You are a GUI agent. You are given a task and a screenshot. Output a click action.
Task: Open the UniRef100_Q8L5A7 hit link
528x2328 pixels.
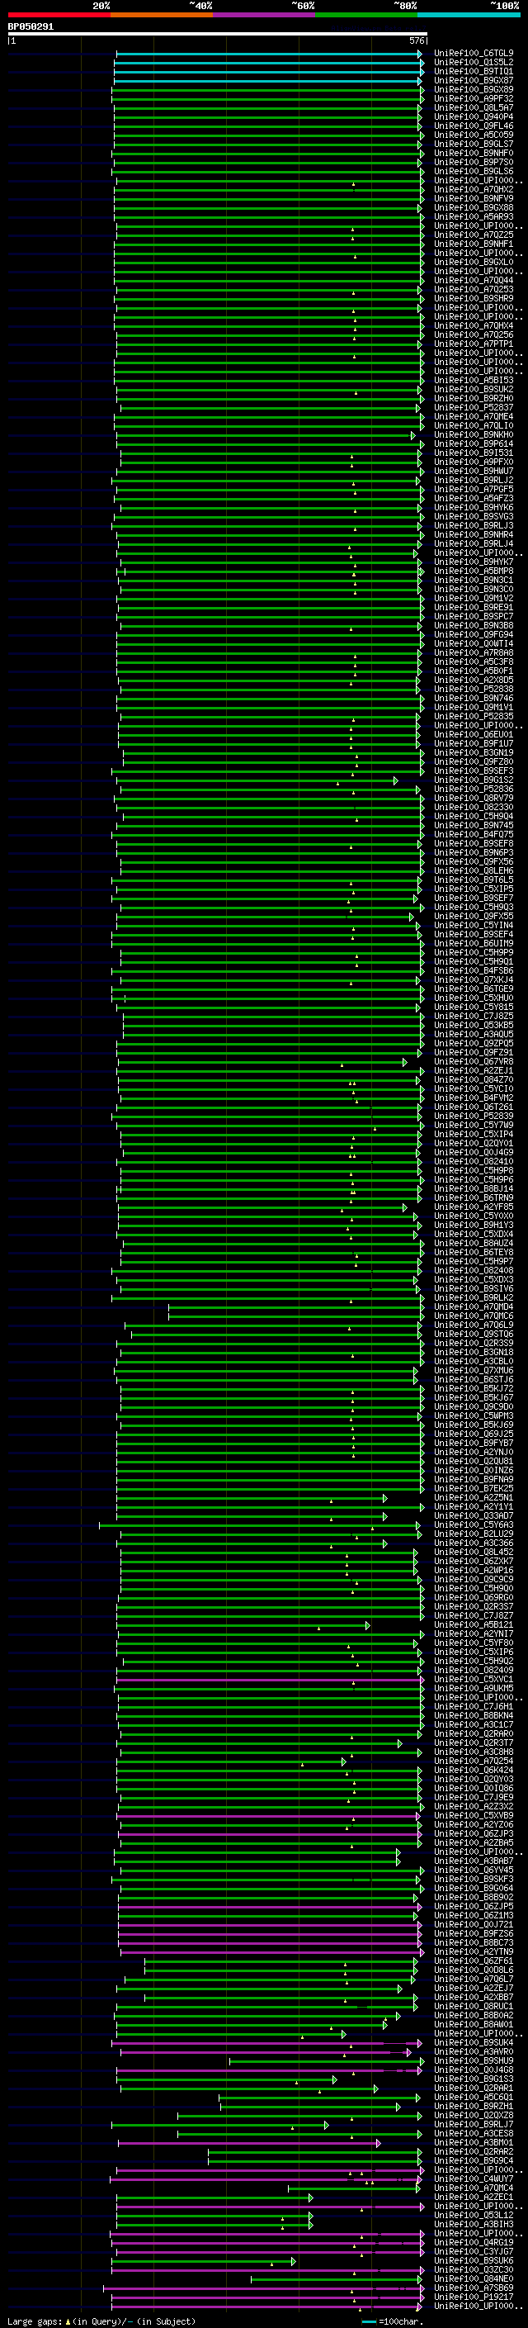[x=474, y=107]
